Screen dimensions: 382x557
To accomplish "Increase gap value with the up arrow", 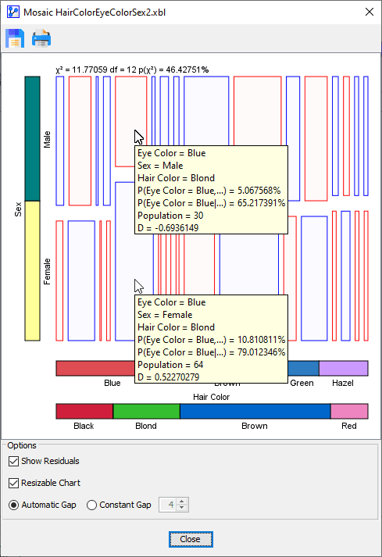I will (x=182, y=502).
